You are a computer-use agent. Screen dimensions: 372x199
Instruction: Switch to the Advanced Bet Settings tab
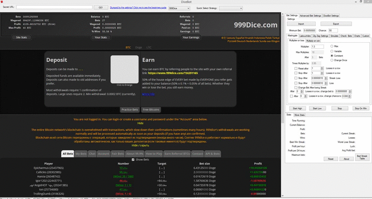click(310, 16)
